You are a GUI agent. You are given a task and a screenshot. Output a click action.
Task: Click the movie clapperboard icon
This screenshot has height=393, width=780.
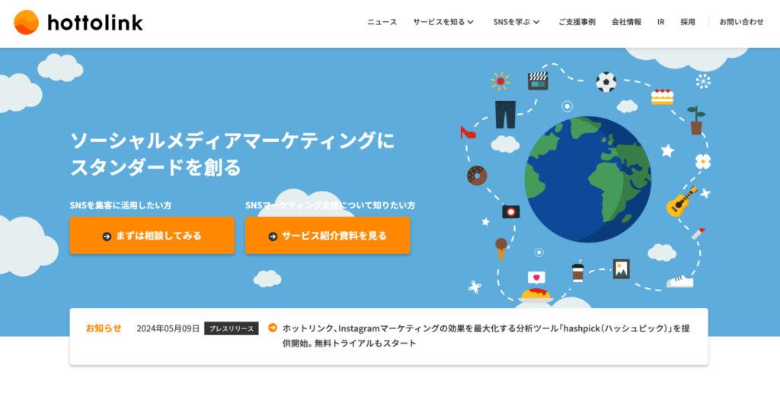click(x=538, y=80)
